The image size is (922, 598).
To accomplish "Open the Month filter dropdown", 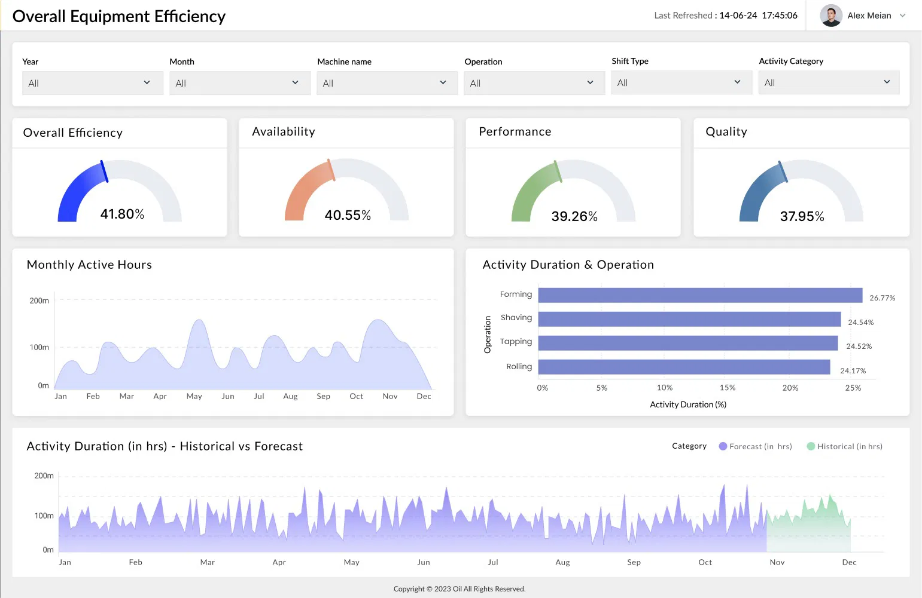I will pos(239,83).
